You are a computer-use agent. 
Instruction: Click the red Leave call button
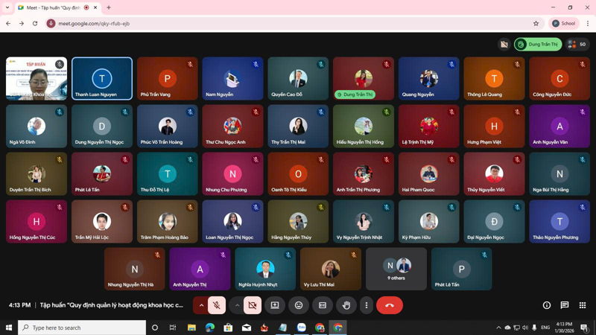389,305
